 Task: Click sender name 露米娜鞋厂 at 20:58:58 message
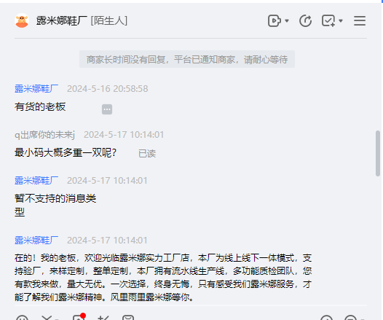pos(36,89)
